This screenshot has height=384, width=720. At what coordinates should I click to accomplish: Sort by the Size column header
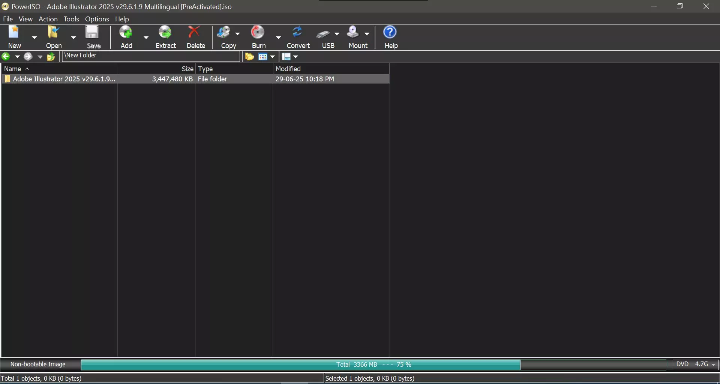157,69
